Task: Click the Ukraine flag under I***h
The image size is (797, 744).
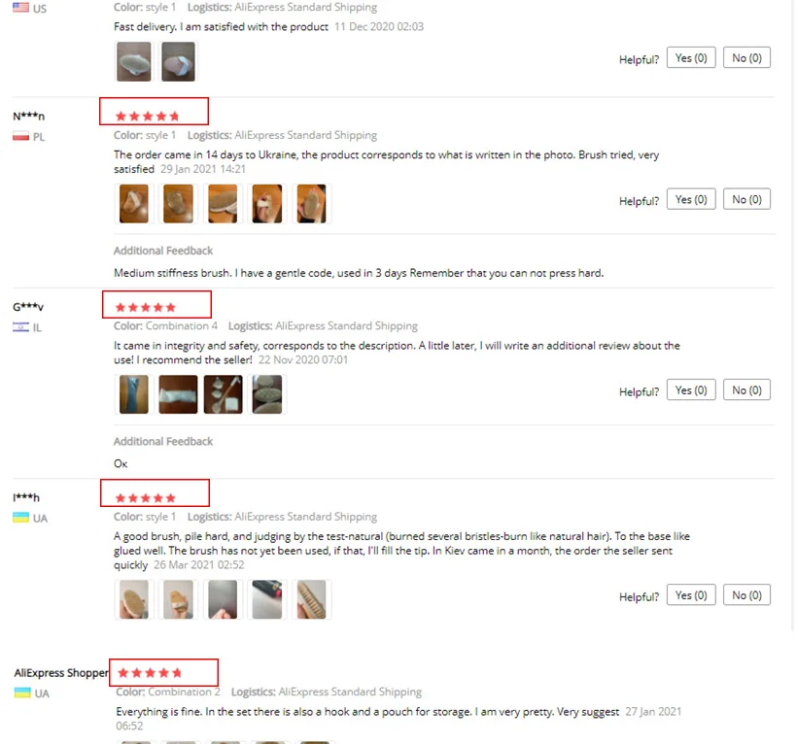Action: point(20,518)
